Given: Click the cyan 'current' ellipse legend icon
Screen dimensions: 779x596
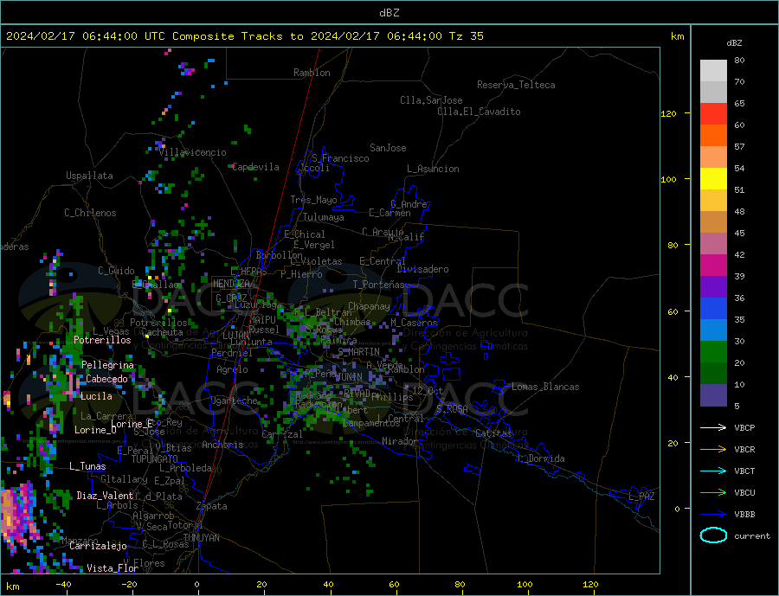Looking at the screenshot, I should click(713, 535).
